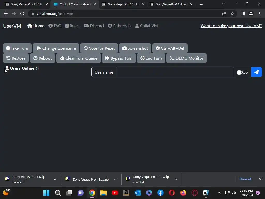This screenshot has height=199, width=265.
Task: Click the address bar URL
Action: point(55,13)
